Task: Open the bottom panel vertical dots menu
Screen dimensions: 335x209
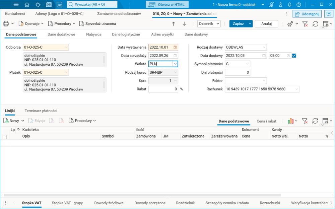Action: (x=5, y=203)
